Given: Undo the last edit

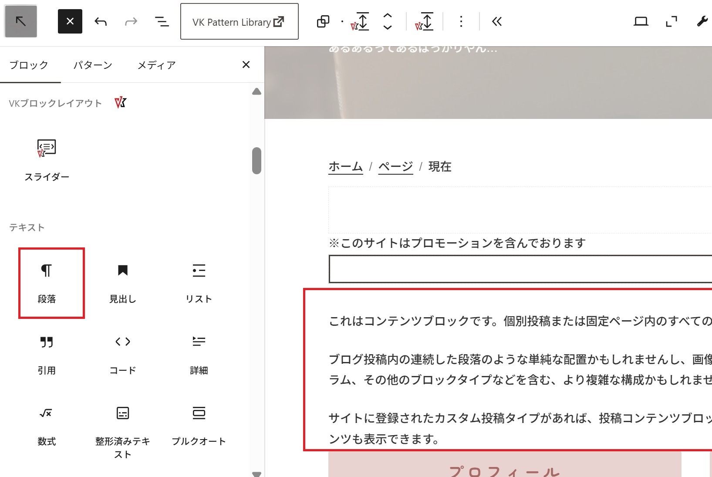Looking at the screenshot, I should coord(101,21).
